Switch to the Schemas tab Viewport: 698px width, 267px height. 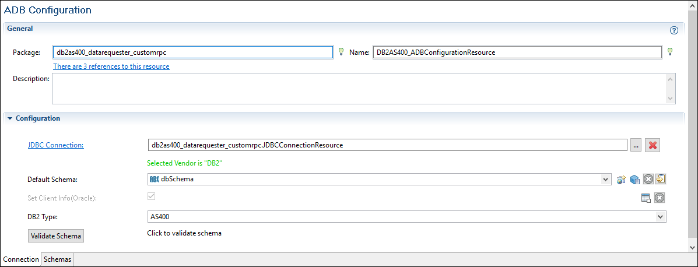pyautogui.click(x=57, y=259)
